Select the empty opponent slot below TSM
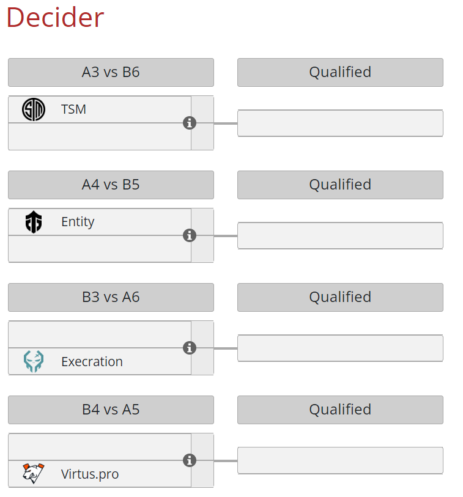This screenshot has width=463, height=497. coord(100,136)
